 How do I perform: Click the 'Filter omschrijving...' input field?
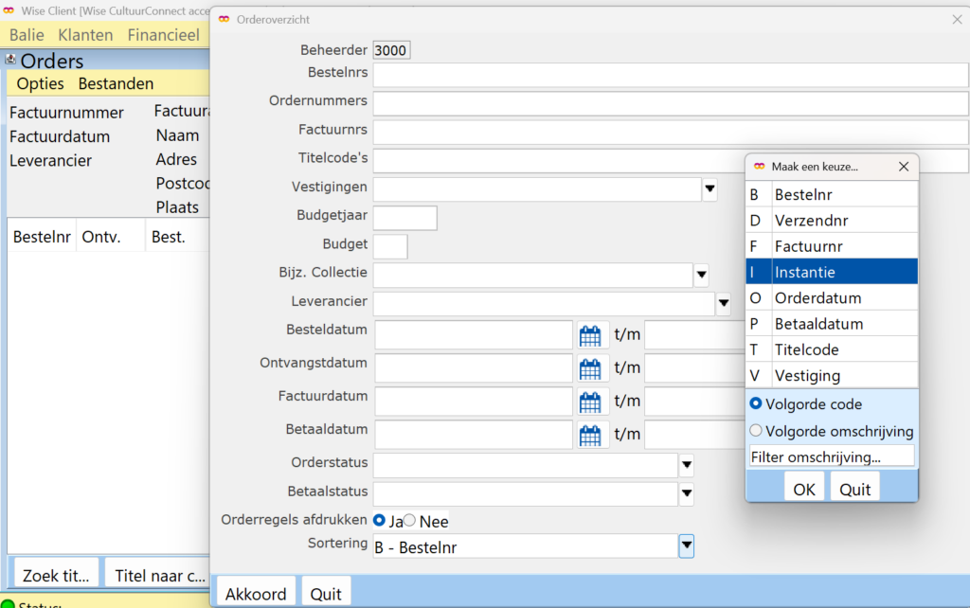831,456
